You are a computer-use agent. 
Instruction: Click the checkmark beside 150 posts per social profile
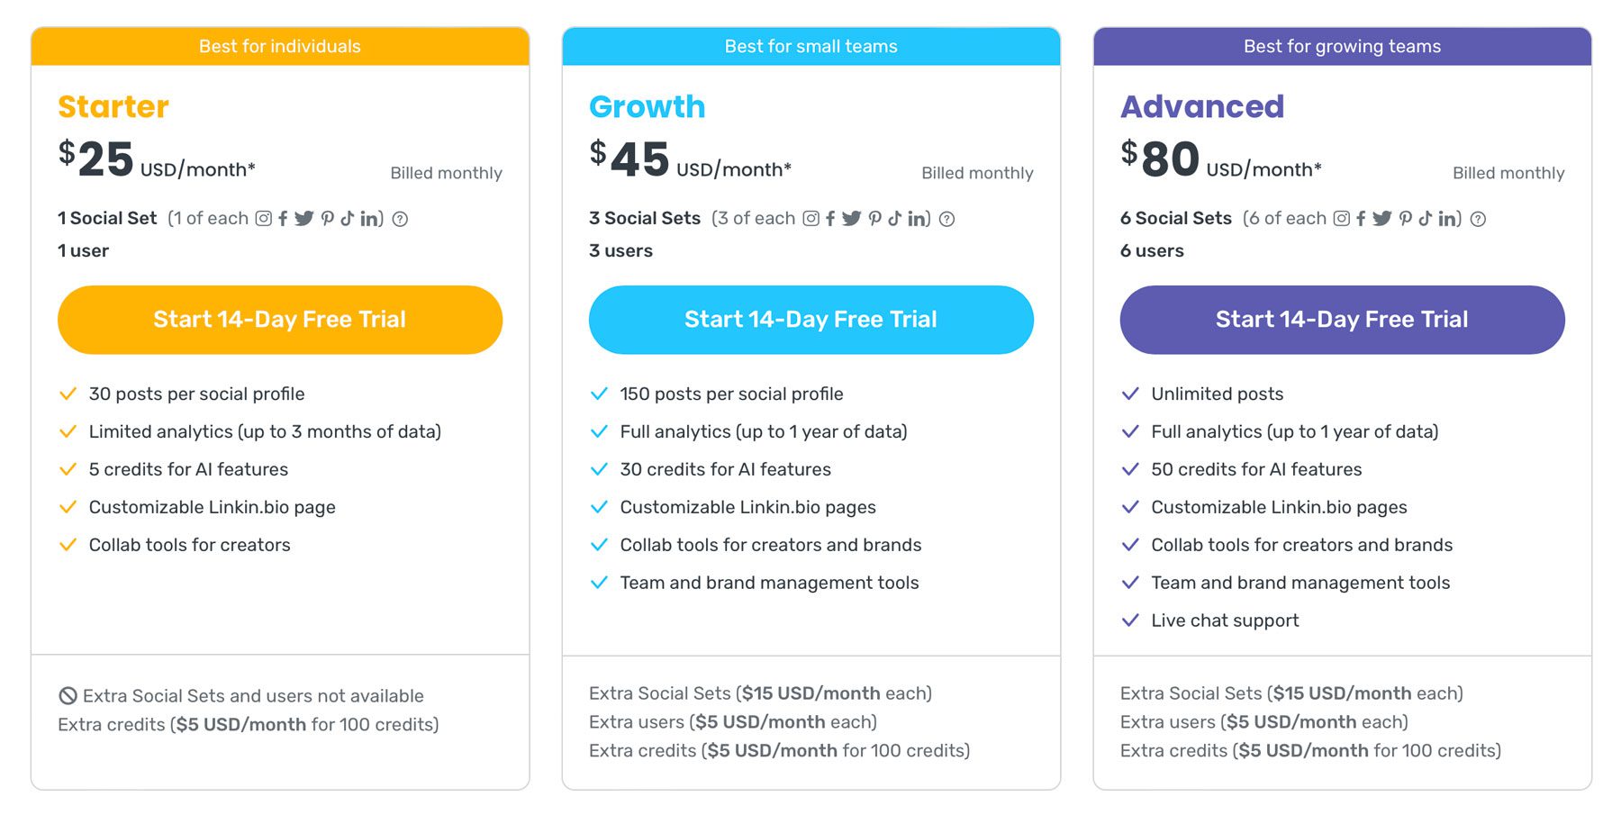point(599,394)
